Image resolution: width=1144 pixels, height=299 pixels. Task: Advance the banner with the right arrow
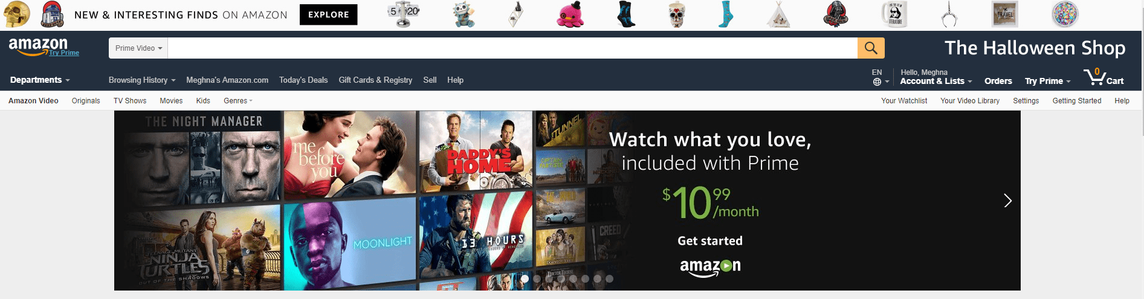pos(1007,201)
